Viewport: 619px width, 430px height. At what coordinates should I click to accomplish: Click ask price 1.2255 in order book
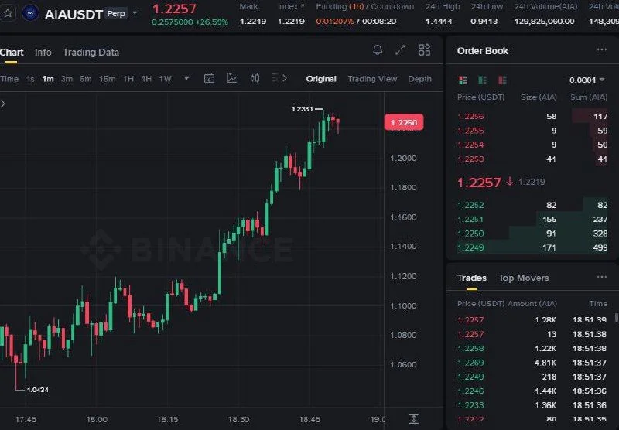470,131
